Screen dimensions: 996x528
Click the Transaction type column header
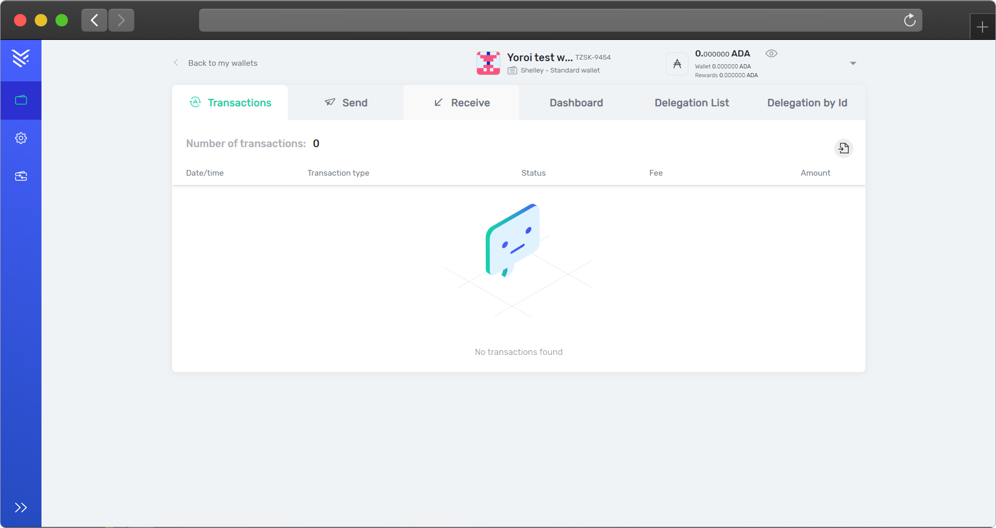[x=338, y=173]
